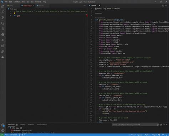This screenshot has height=136, width=169.
Task: Switch to the Terminal panel tab
Action: (x=31, y=125)
